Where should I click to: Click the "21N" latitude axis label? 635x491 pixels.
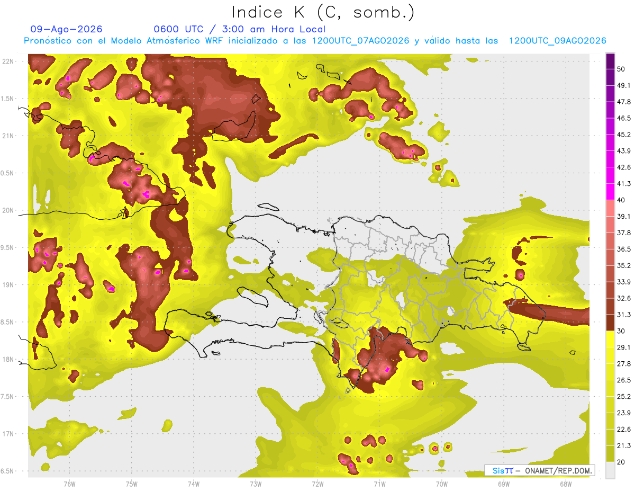(x=8, y=136)
